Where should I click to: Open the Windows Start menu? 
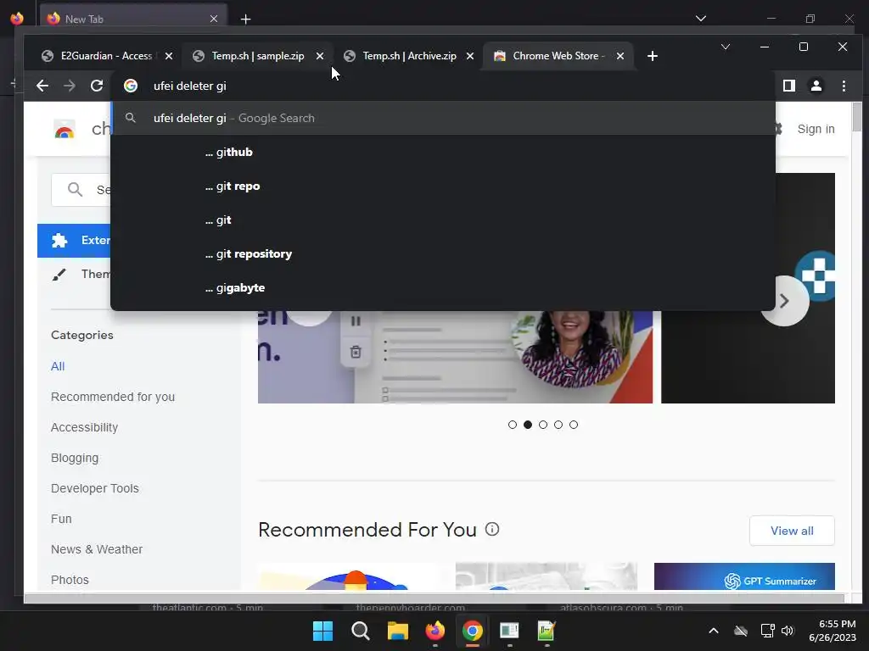(x=322, y=631)
